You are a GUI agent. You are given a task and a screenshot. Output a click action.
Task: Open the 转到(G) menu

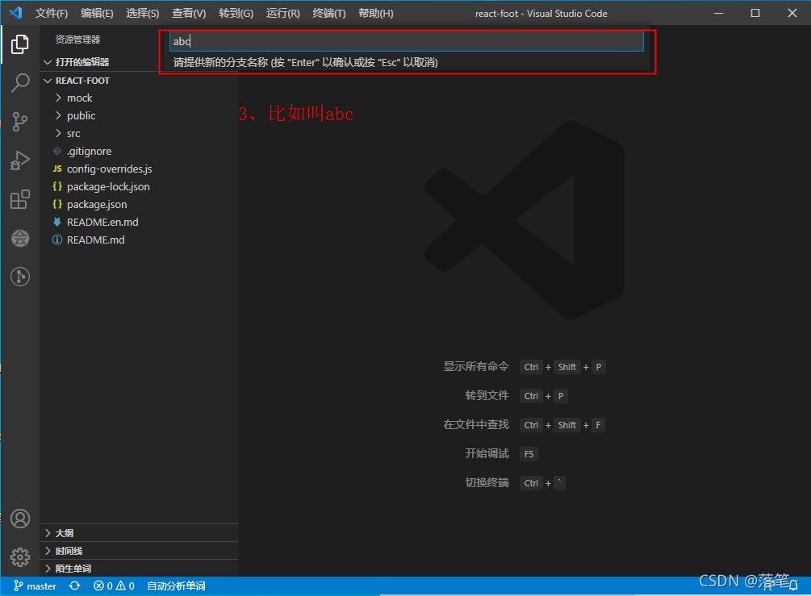[x=236, y=14]
